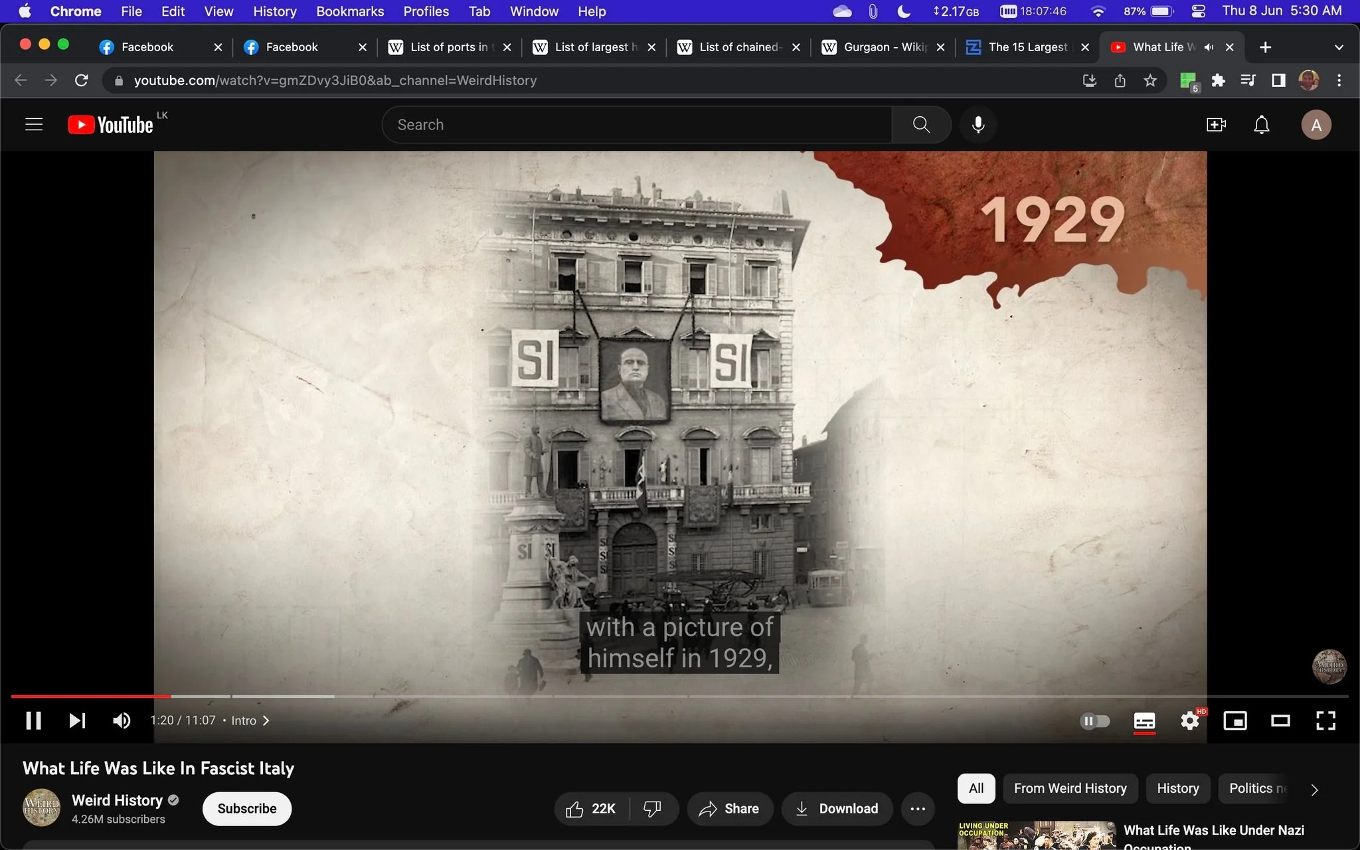Like the video (22K)
1360x850 pixels.
(591, 809)
